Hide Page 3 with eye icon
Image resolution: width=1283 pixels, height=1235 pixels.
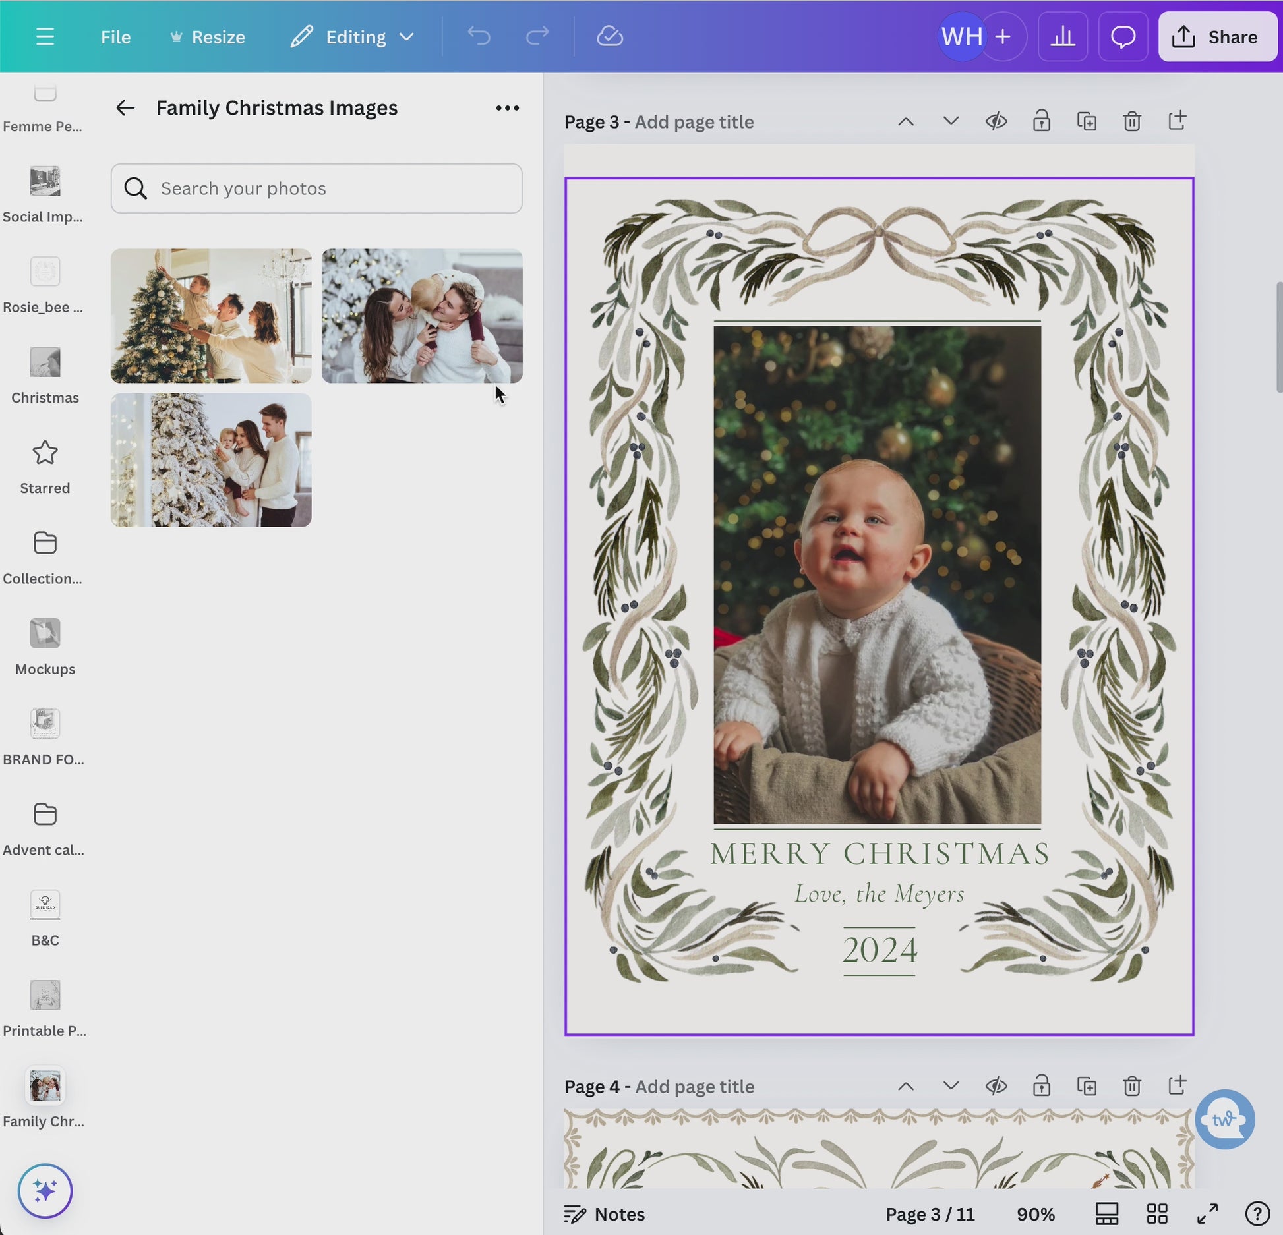(996, 121)
